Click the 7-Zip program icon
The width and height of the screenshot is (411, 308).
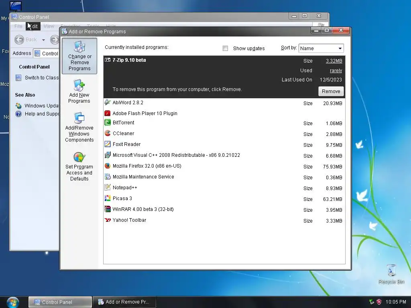pos(108,60)
